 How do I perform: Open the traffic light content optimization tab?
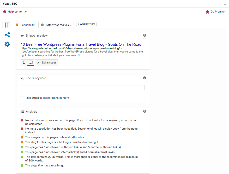pos(8,25)
